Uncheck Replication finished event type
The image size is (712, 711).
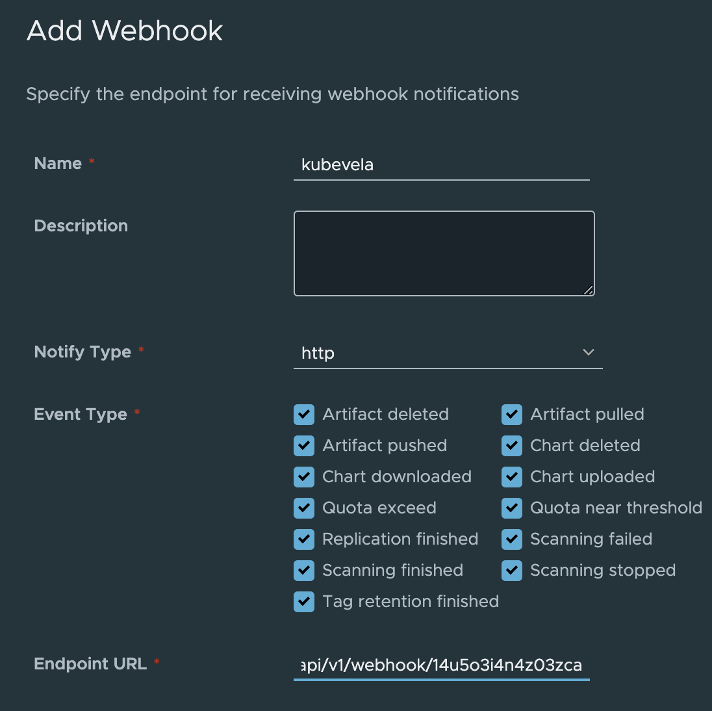click(x=304, y=539)
